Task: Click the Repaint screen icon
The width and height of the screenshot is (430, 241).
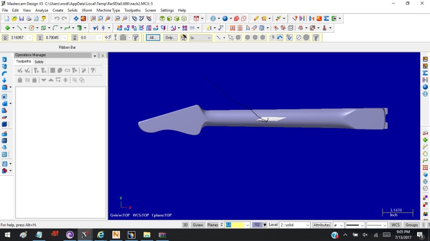Action: [83, 19]
